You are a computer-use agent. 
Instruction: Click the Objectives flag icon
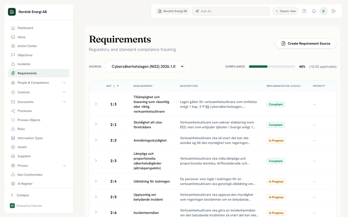[x=13, y=55]
